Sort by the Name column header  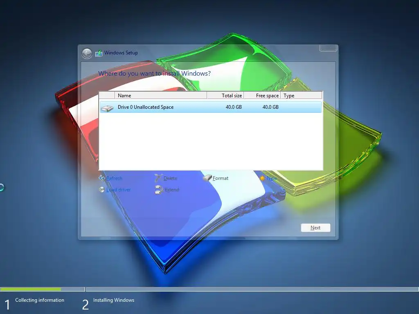point(160,95)
